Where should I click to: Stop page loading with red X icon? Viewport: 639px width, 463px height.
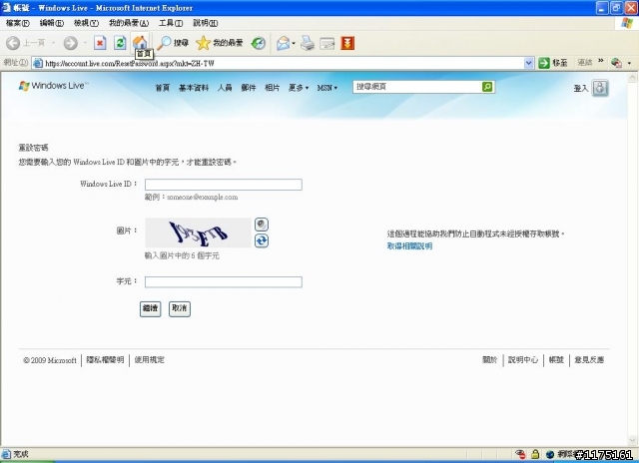[100, 43]
